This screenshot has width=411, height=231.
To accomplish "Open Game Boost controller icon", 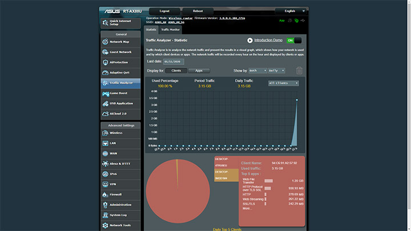I will click(106, 94).
